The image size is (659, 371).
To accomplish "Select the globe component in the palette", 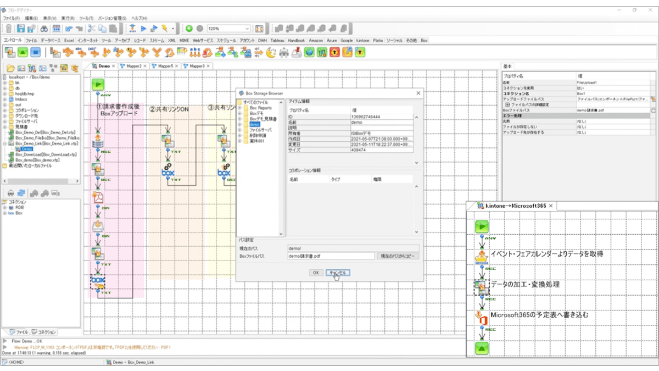I will tap(309, 52).
